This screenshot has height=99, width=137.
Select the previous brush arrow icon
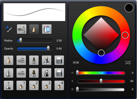(22, 29)
